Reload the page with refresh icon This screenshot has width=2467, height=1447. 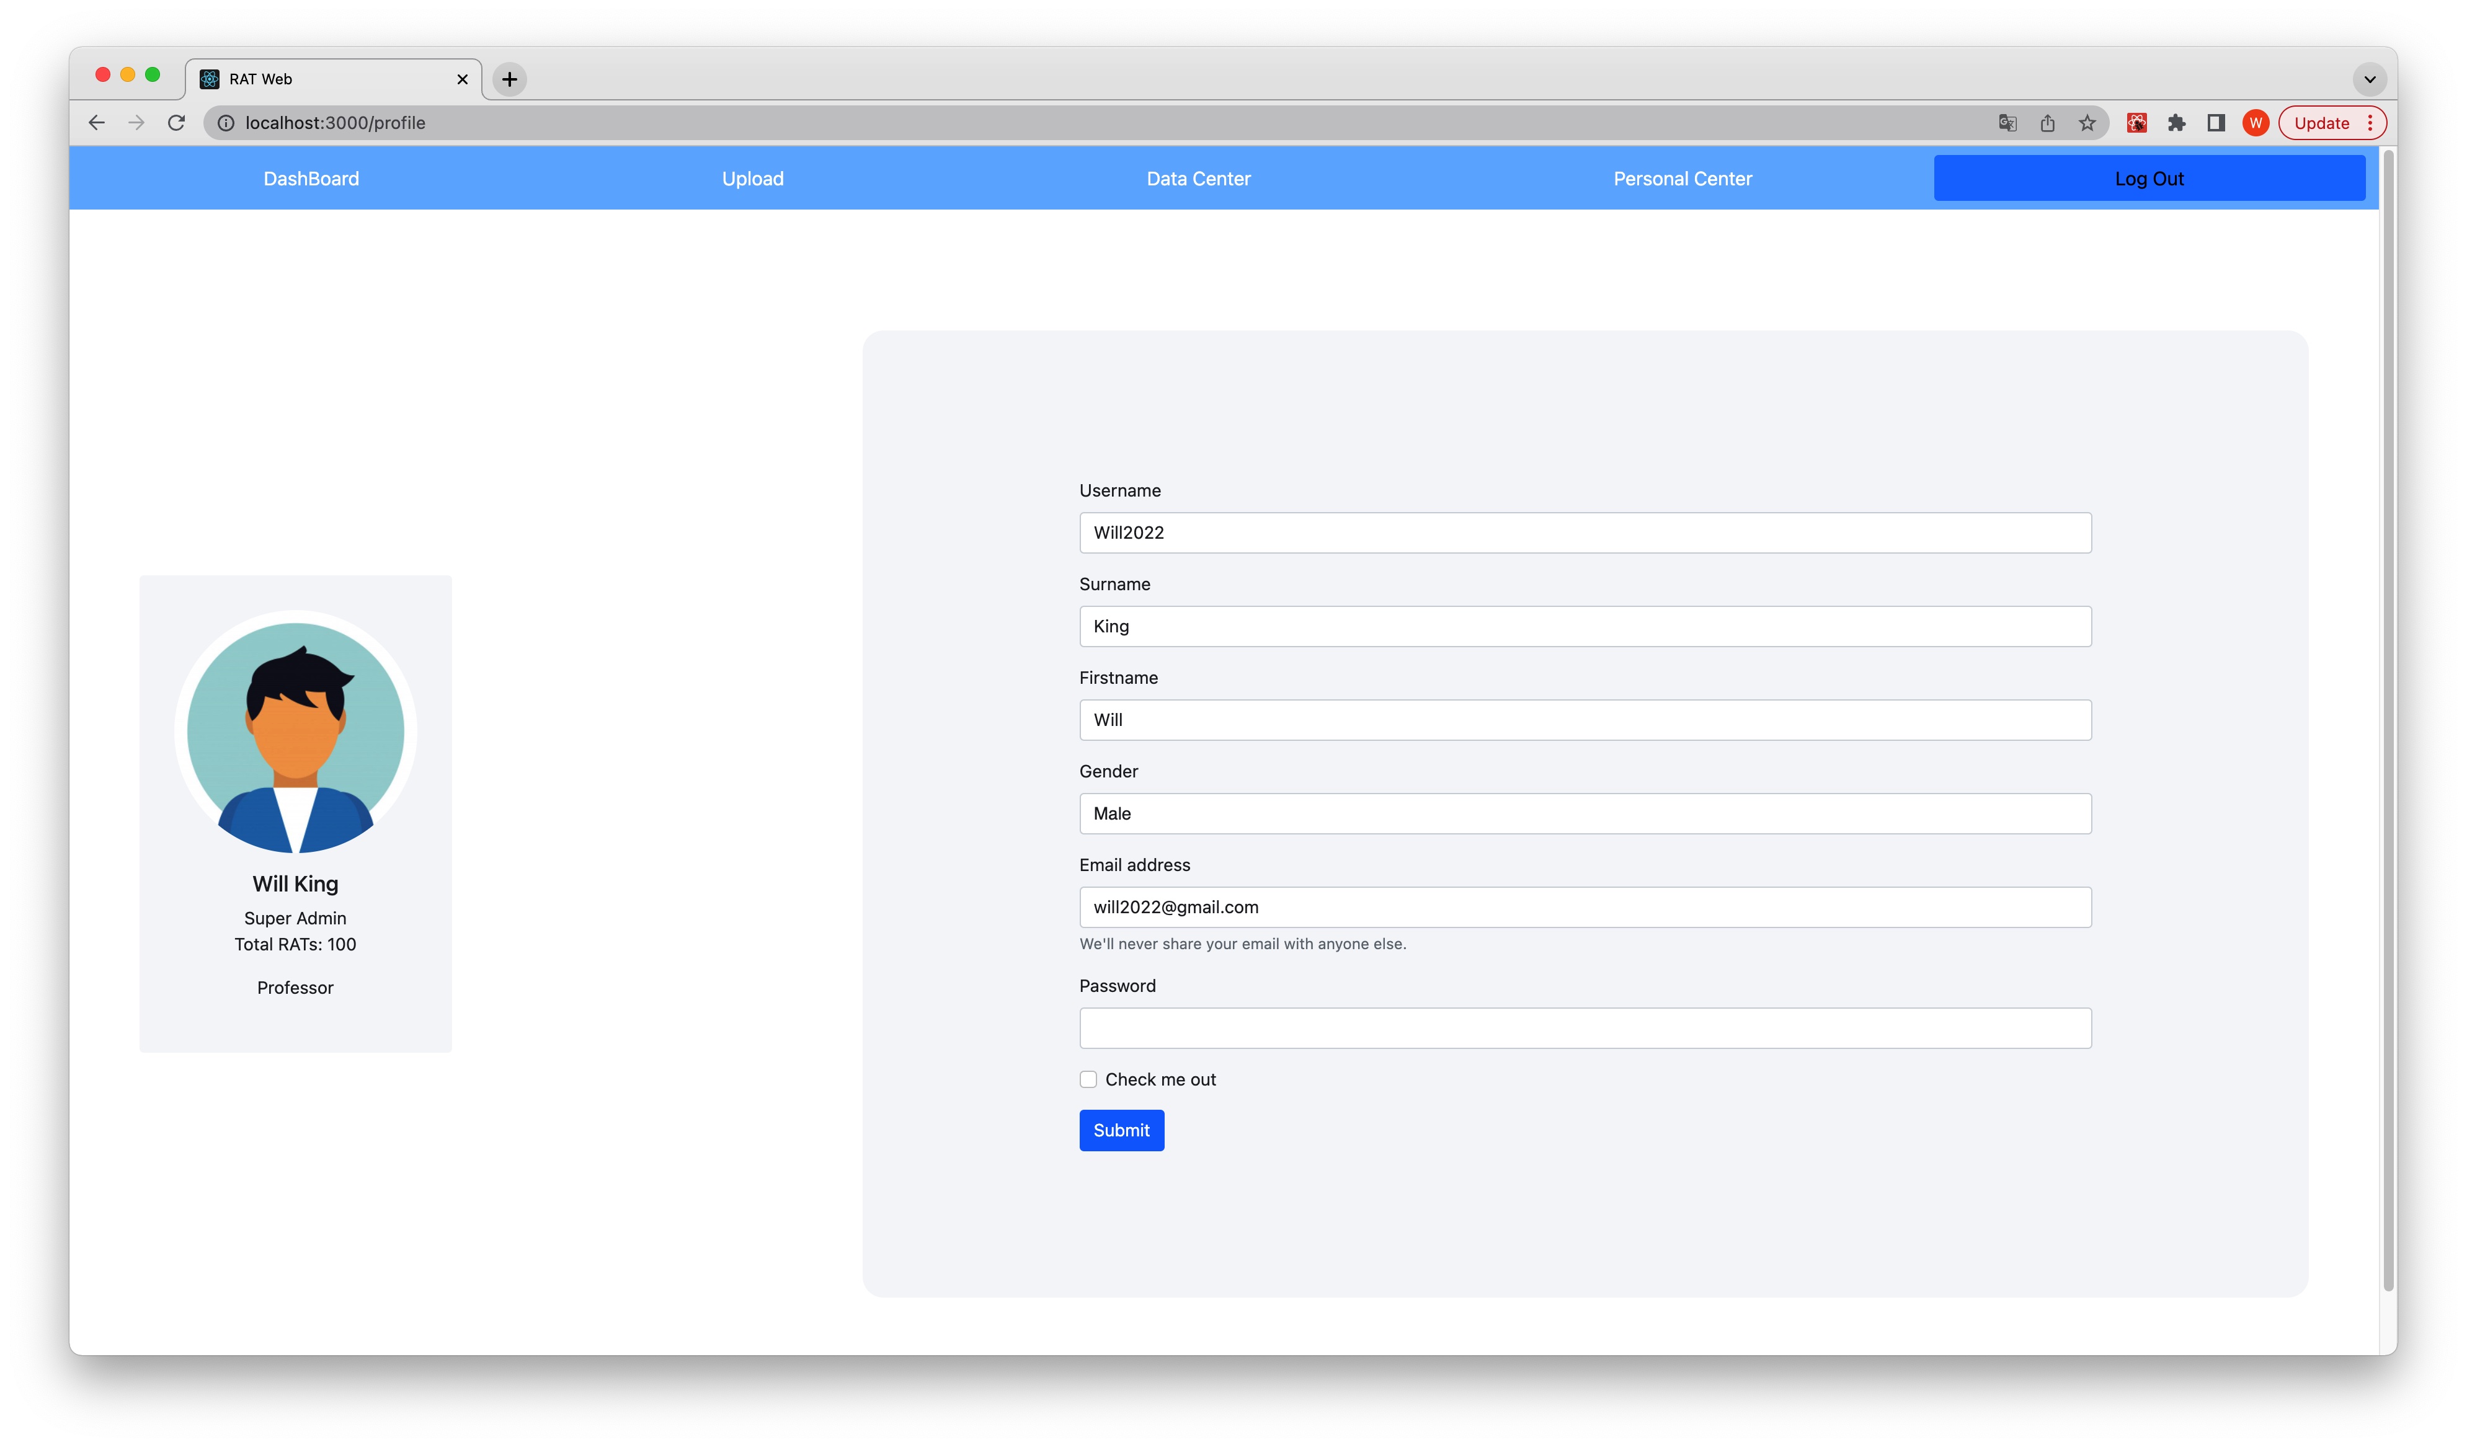click(x=176, y=122)
